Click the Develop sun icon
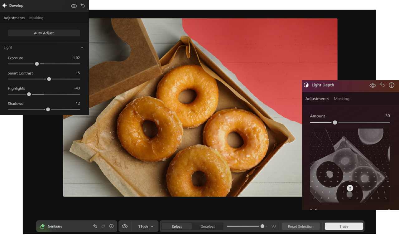399x244 pixels. (x=4, y=6)
